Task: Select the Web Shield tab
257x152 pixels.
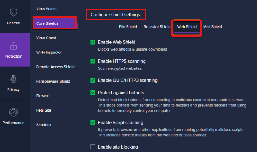Action: pyautogui.click(x=187, y=27)
